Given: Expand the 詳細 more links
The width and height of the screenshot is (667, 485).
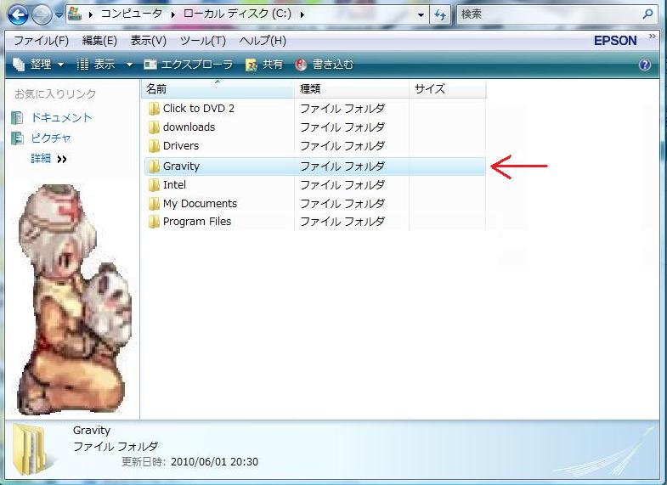Looking at the screenshot, I should coord(48,159).
